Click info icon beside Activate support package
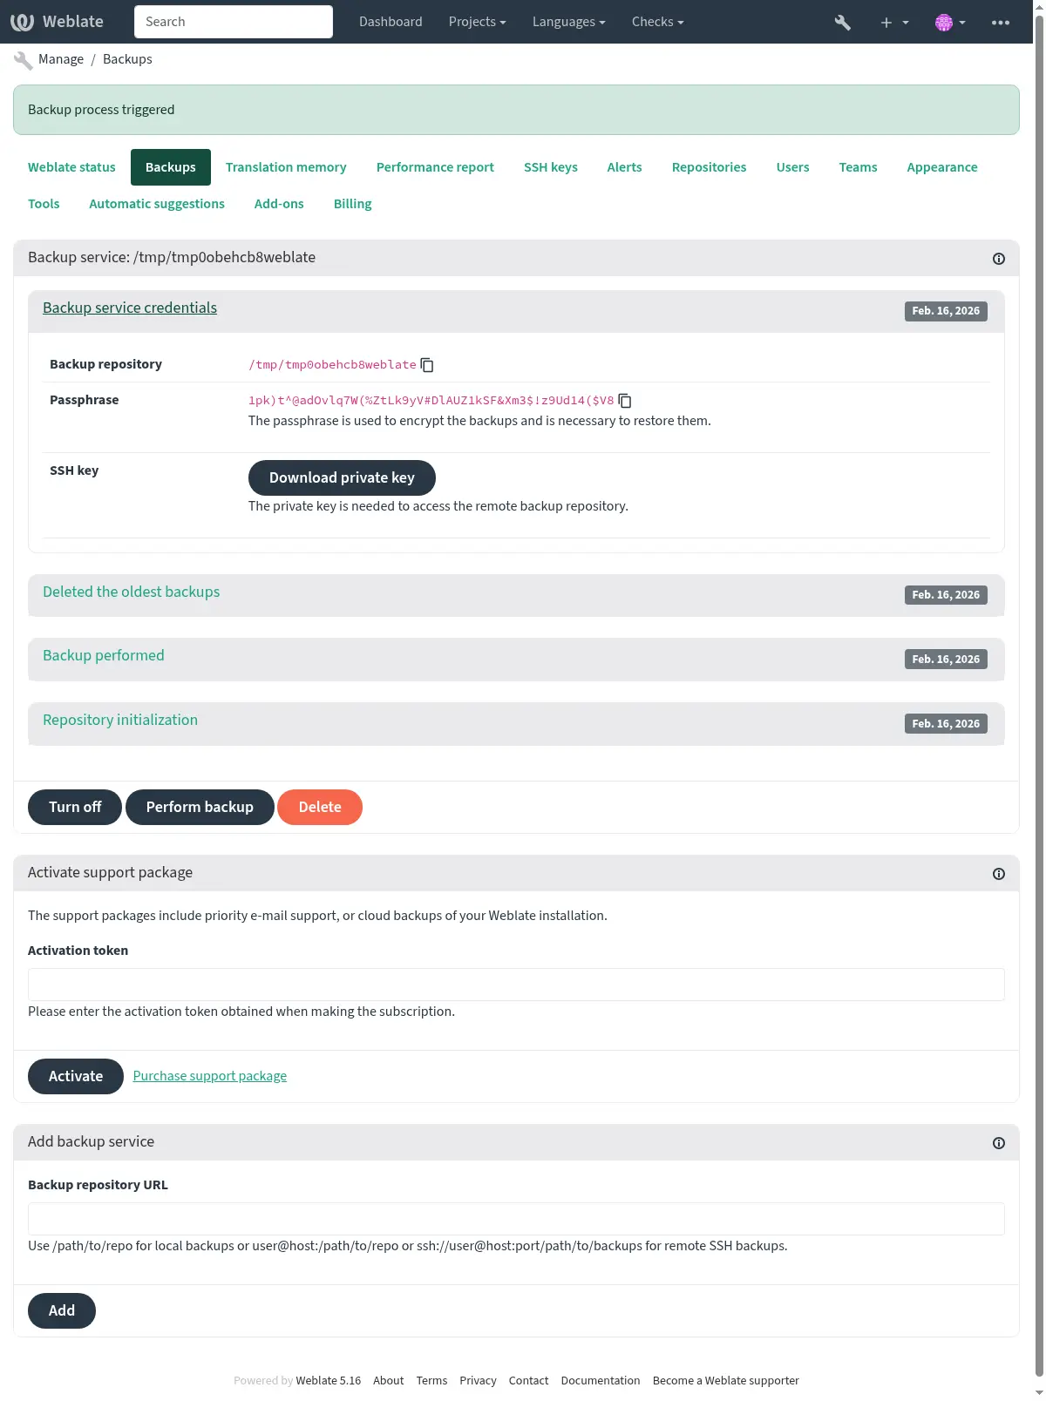The width and height of the screenshot is (1046, 1401). pyautogui.click(x=999, y=874)
